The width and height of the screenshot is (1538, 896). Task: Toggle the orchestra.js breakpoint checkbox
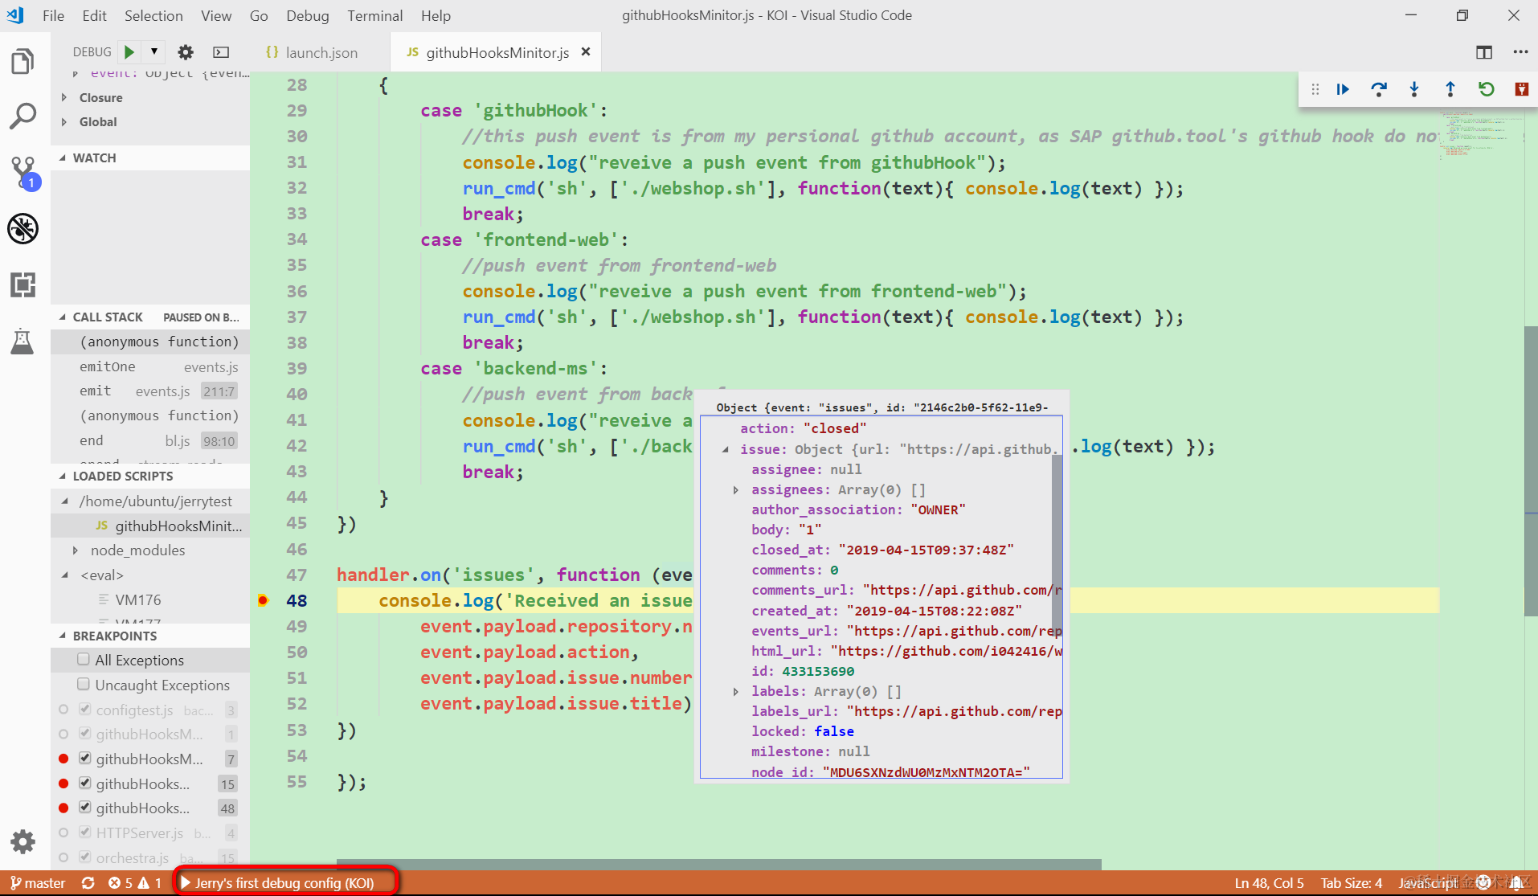85,857
